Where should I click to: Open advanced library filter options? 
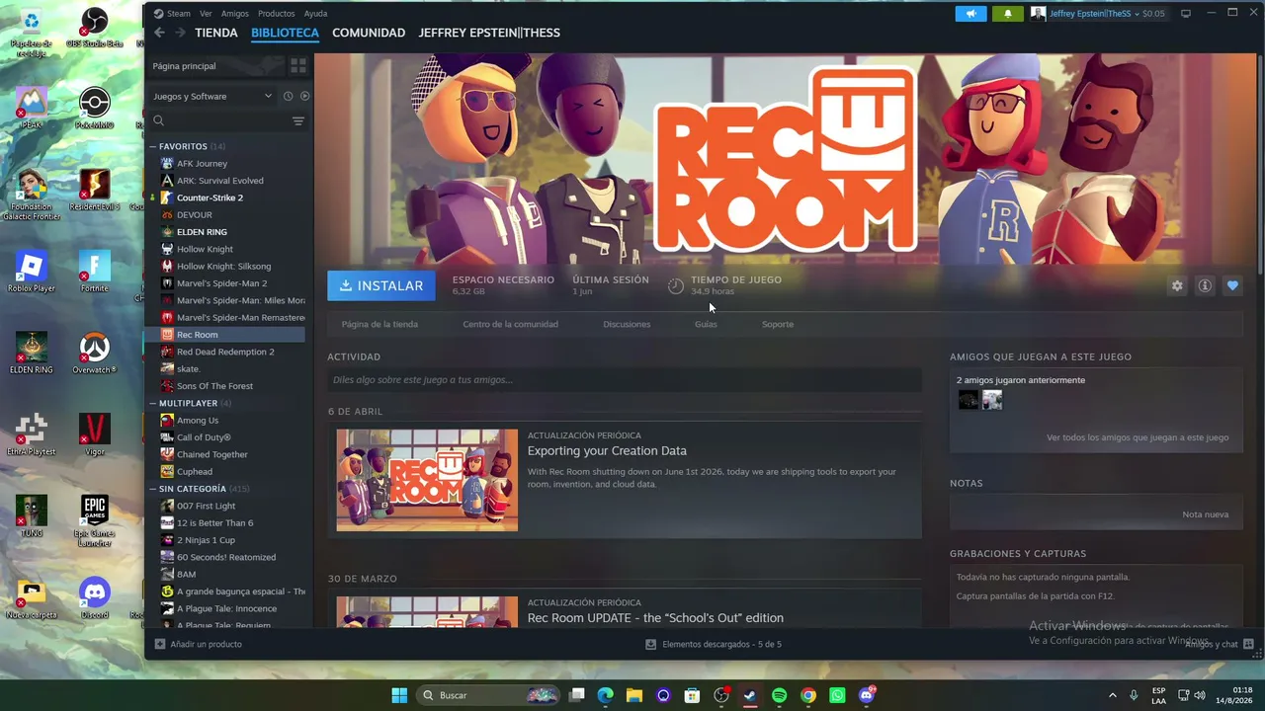pyautogui.click(x=298, y=120)
